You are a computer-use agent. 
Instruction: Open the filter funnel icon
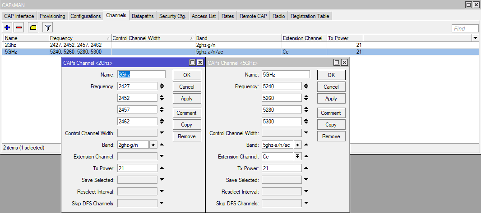point(47,28)
